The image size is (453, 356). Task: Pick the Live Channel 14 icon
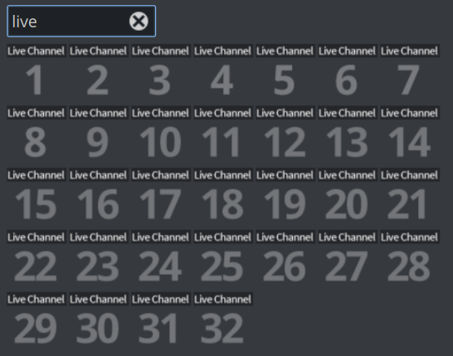(409, 134)
